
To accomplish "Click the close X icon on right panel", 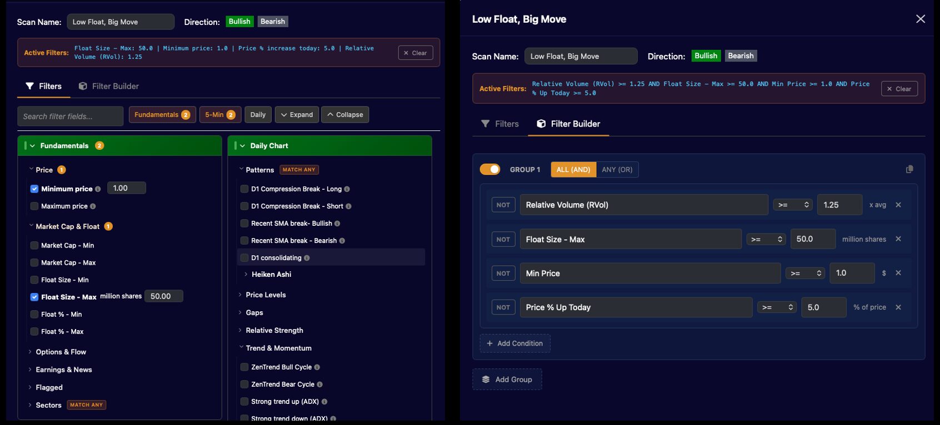I will click(x=921, y=19).
